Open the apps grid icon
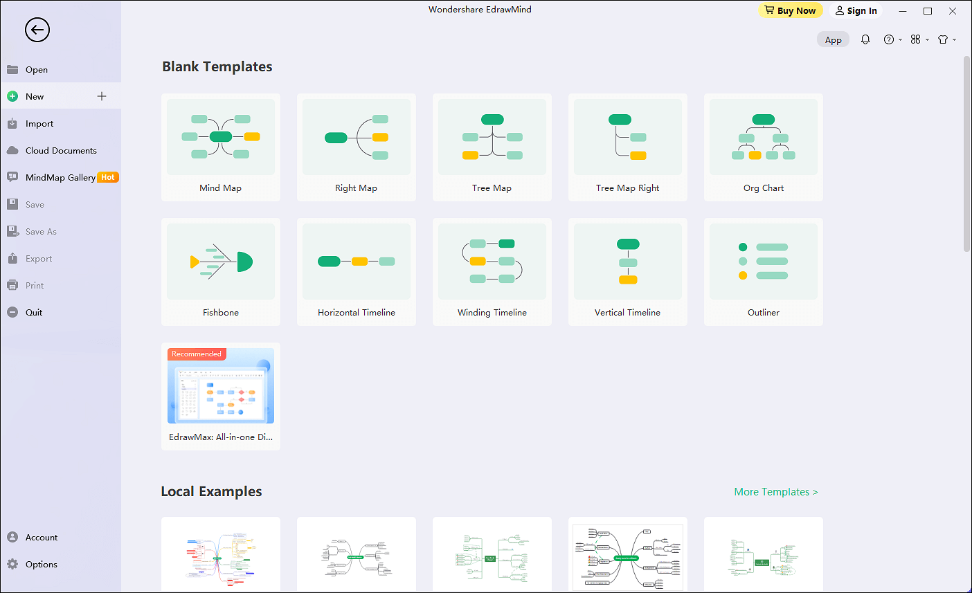Screen dimensions: 972x593 [916, 39]
